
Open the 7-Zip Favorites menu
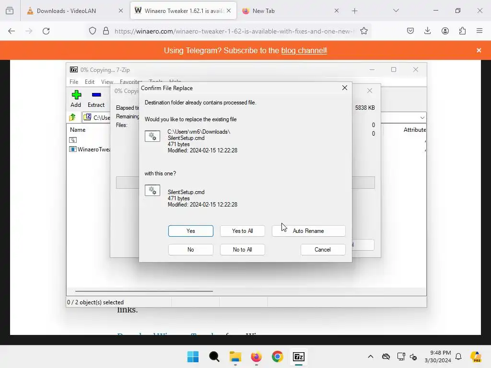point(130,81)
